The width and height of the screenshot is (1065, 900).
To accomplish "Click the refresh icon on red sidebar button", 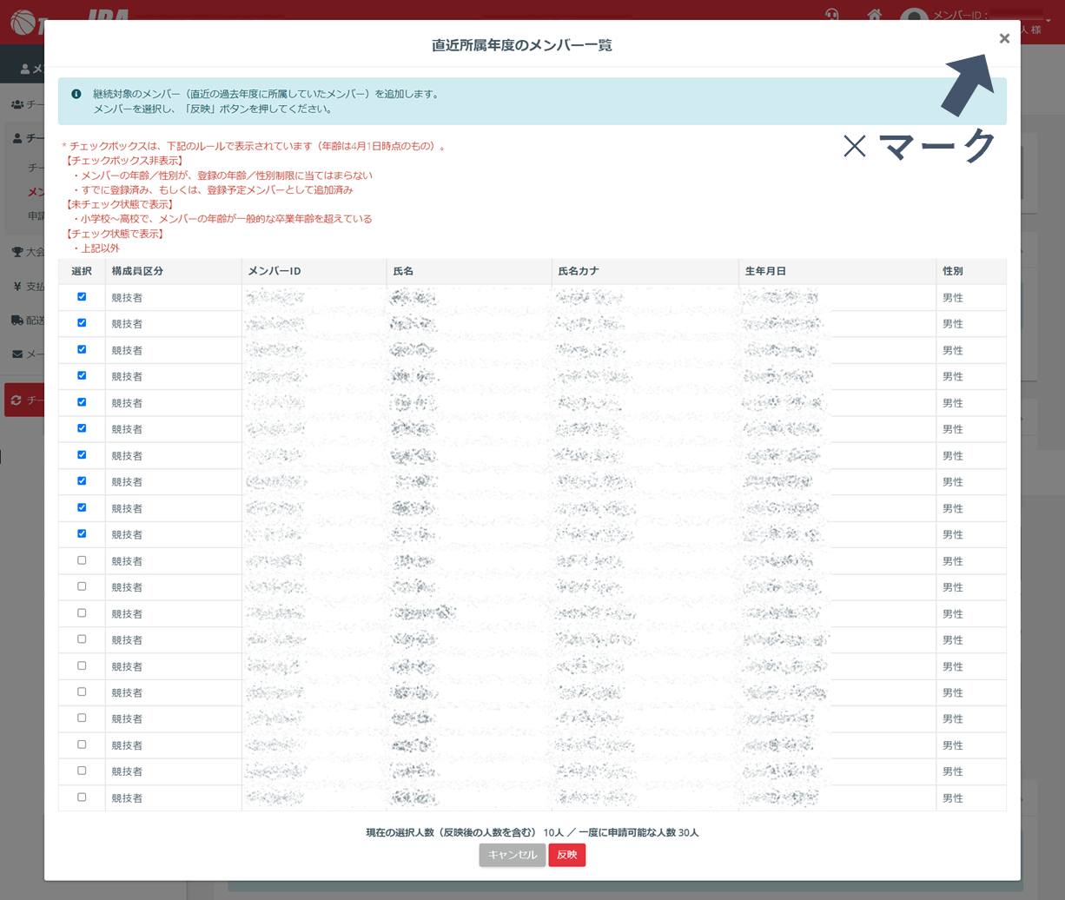I will [17, 400].
